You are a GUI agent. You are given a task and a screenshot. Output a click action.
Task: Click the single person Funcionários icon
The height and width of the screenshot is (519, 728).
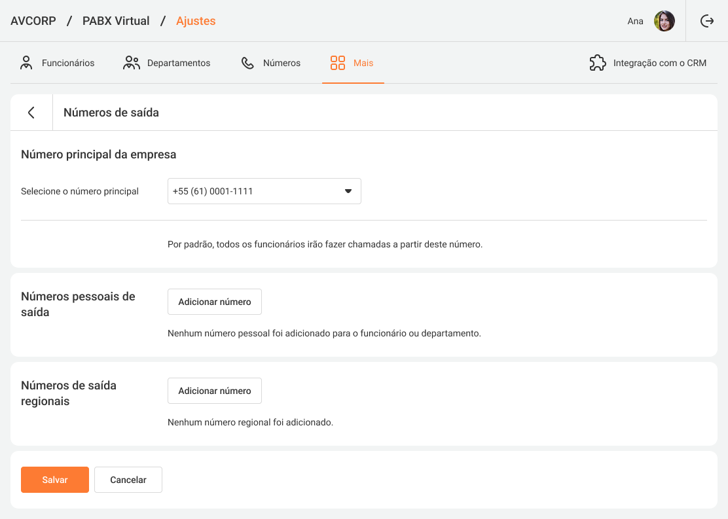(x=26, y=63)
